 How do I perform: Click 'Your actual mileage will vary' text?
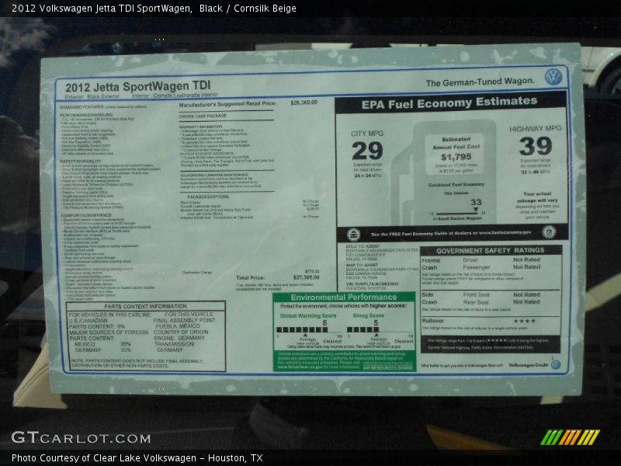click(x=537, y=197)
